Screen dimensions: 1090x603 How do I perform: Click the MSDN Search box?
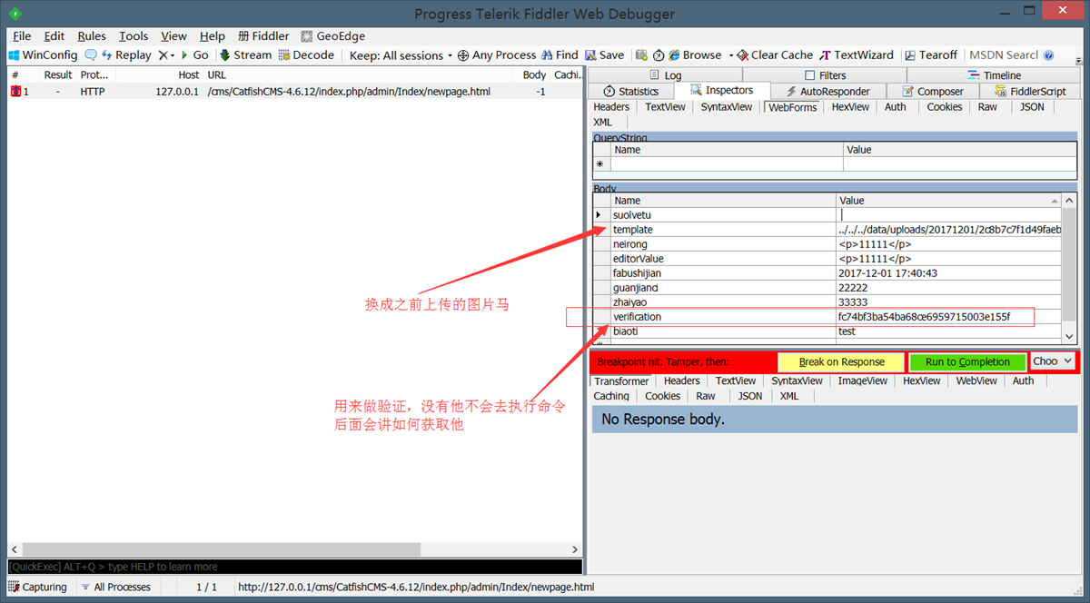(1003, 54)
